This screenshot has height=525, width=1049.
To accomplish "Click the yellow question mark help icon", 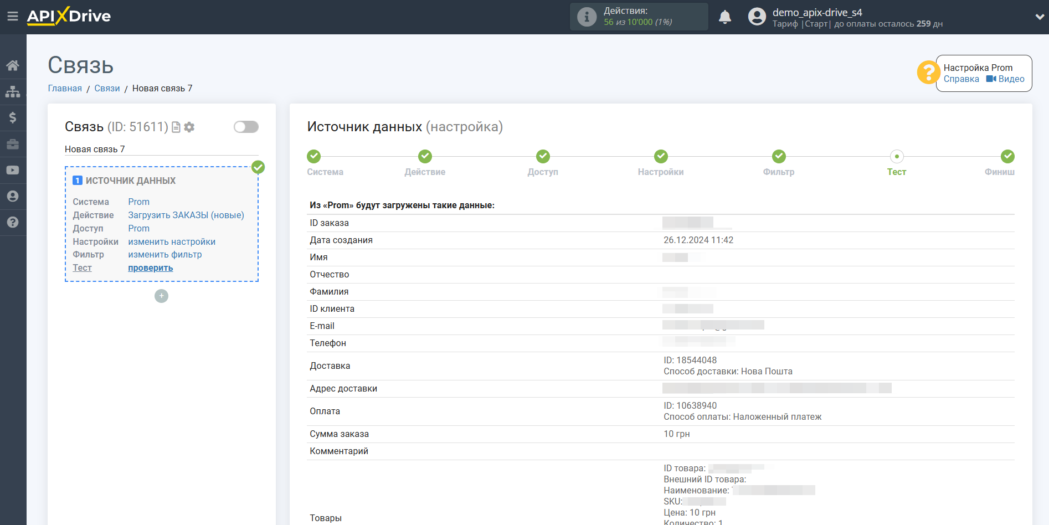I will (928, 73).
